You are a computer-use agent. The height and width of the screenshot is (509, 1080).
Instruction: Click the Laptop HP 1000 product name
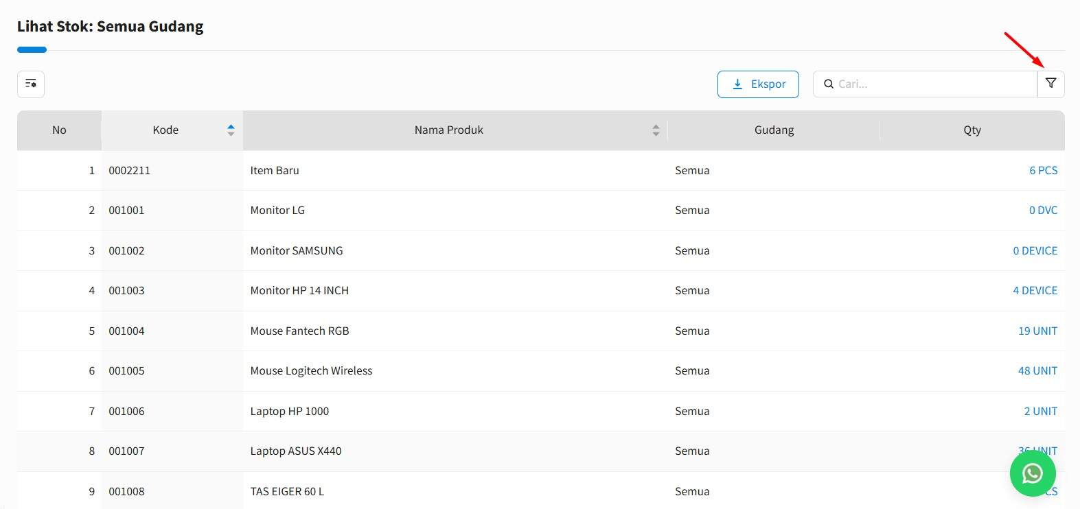point(289,411)
